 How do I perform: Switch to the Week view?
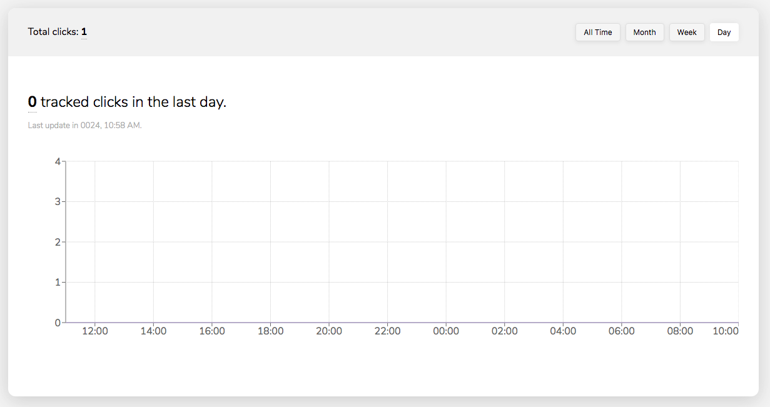(x=686, y=32)
